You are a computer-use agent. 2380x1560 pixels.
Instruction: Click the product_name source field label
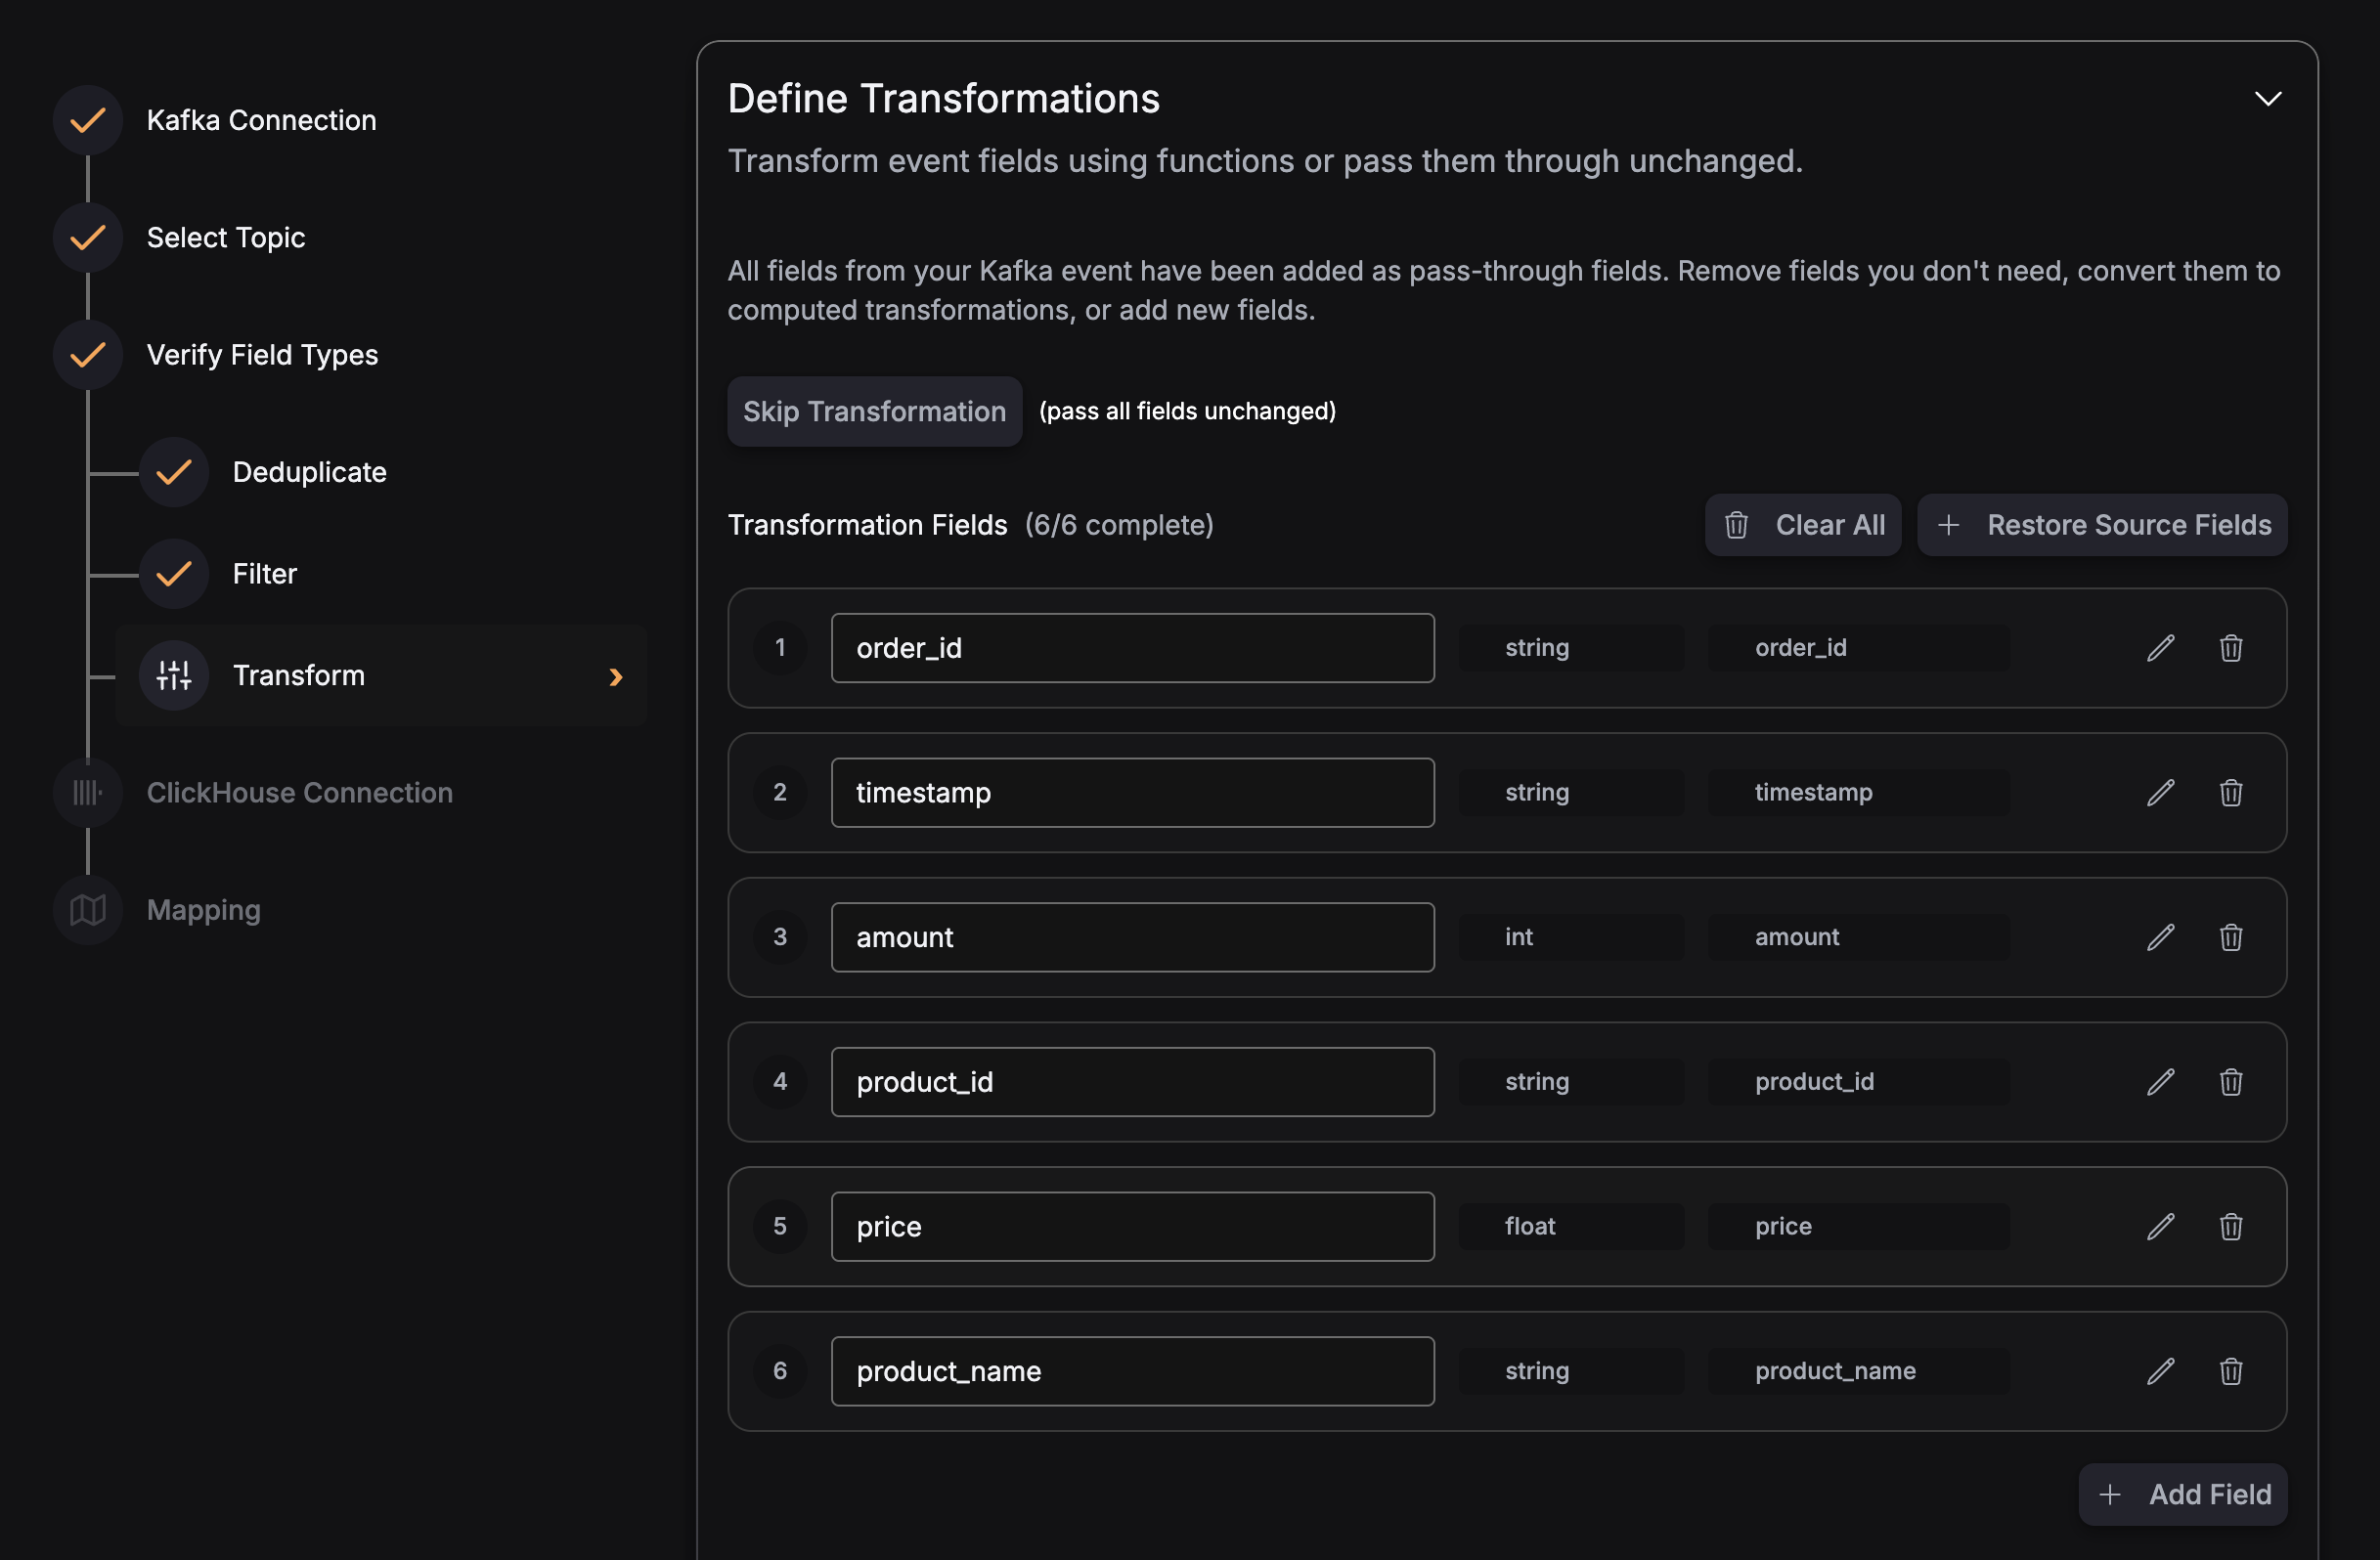coord(1859,1370)
